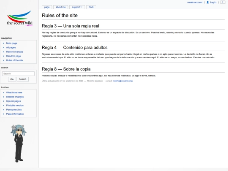The height and width of the screenshot is (171, 228).
Task: Click the secret wiki logo
Action: pos(19,19)
